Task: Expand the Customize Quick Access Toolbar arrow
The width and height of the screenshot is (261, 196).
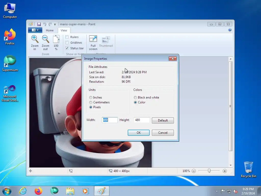Action: click(55, 24)
